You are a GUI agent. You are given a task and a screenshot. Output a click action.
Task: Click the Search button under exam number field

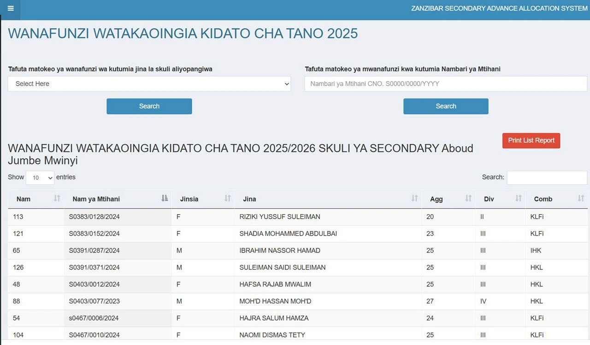[446, 106]
